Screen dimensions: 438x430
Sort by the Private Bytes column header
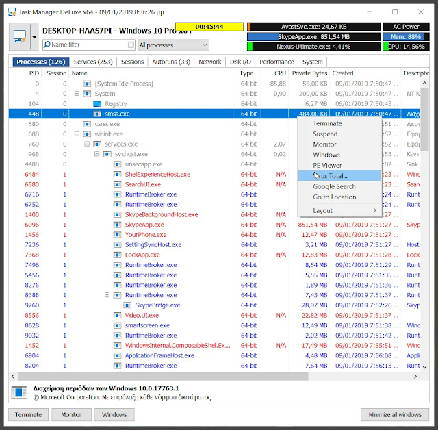click(309, 73)
